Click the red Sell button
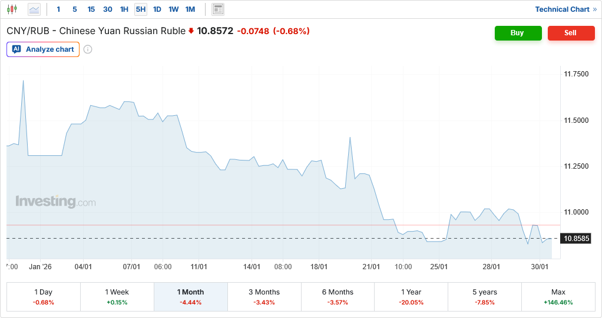The image size is (602, 318). coord(571,33)
